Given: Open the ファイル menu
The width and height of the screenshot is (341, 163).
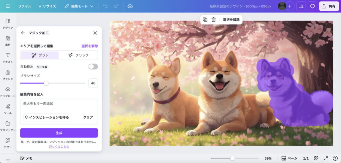Looking at the screenshot, I should click(x=25, y=6).
